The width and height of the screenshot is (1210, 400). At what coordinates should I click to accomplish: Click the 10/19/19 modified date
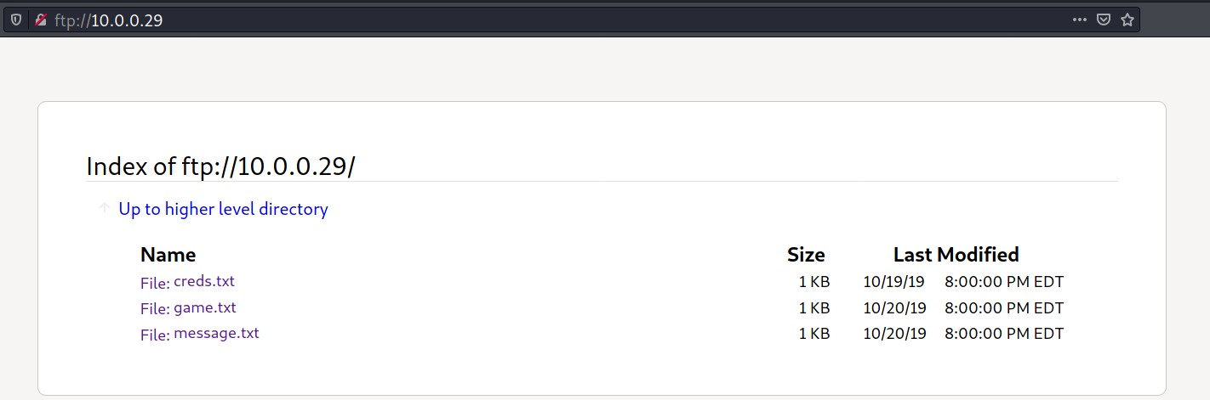[x=894, y=282]
